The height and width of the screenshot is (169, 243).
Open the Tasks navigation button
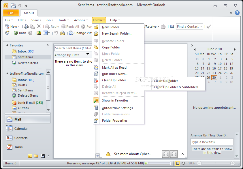pyautogui.click(x=28, y=147)
